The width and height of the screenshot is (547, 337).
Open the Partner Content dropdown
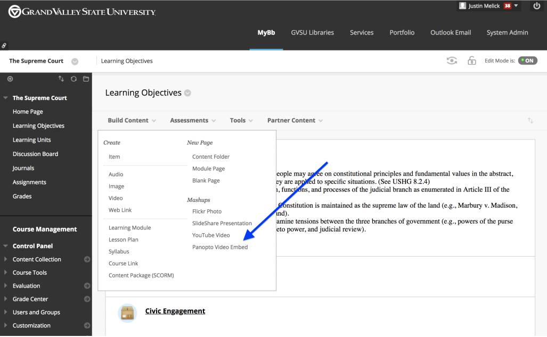(x=295, y=120)
